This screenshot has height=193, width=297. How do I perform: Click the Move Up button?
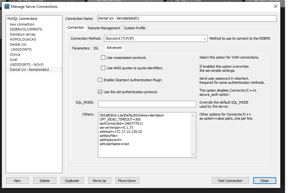coord(99,181)
